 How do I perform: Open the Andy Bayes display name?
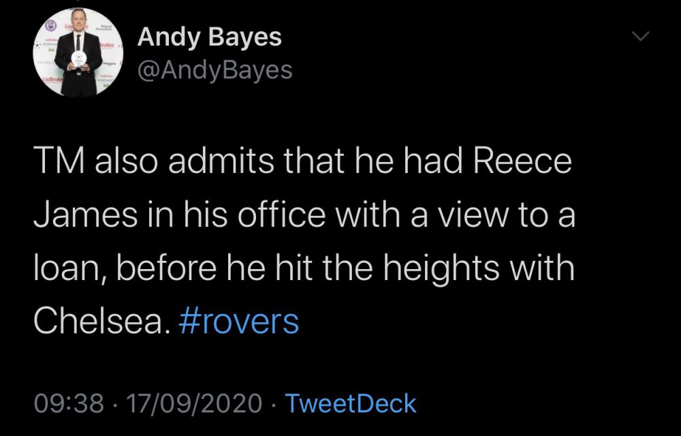(x=209, y=38)
